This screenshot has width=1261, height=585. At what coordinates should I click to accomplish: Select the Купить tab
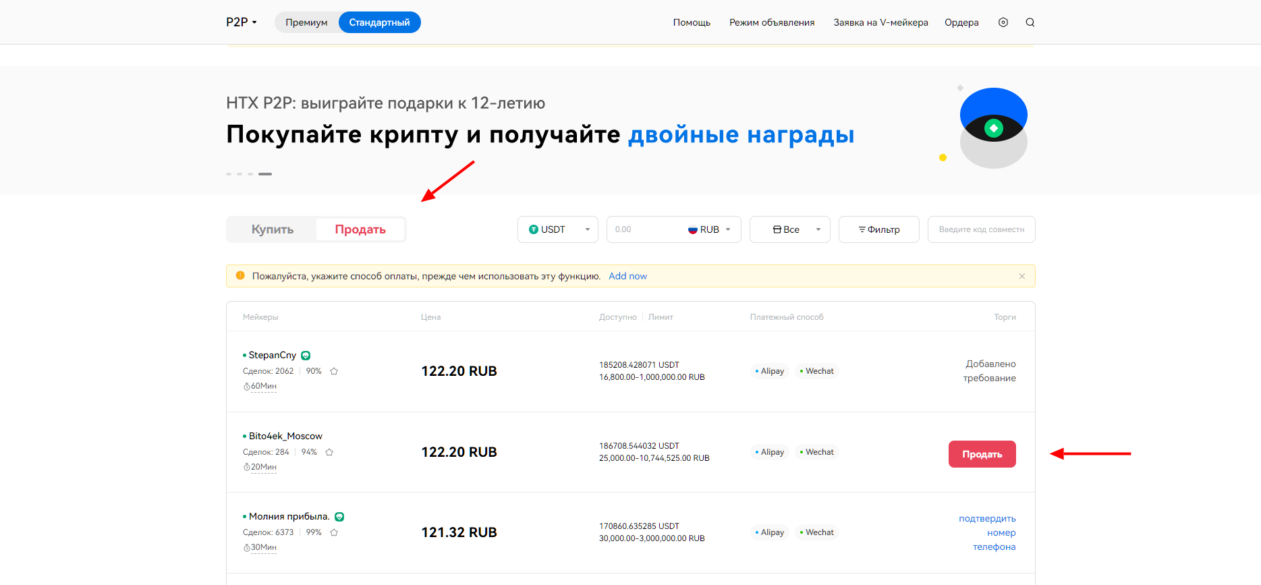tap(273, 229)
